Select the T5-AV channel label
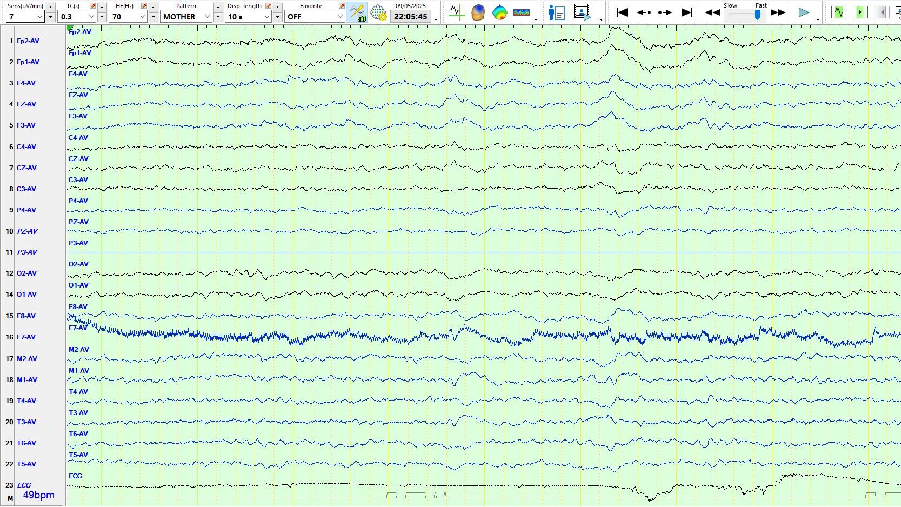This screenshot has width=901, height=507. tap(26, 464)
